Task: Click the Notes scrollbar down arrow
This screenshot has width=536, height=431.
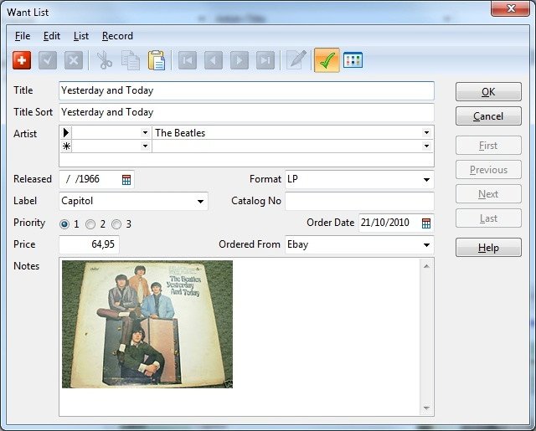Action: click(426, 408)
